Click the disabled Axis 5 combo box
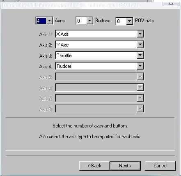 point(99,76)
